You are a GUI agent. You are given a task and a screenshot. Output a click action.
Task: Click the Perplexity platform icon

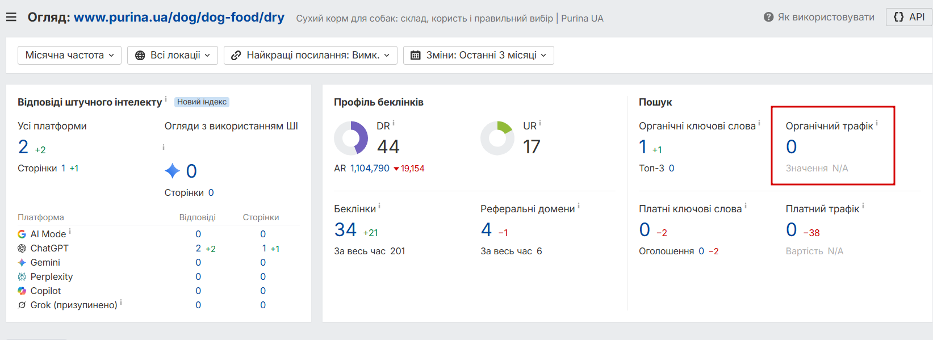(22, 276)
